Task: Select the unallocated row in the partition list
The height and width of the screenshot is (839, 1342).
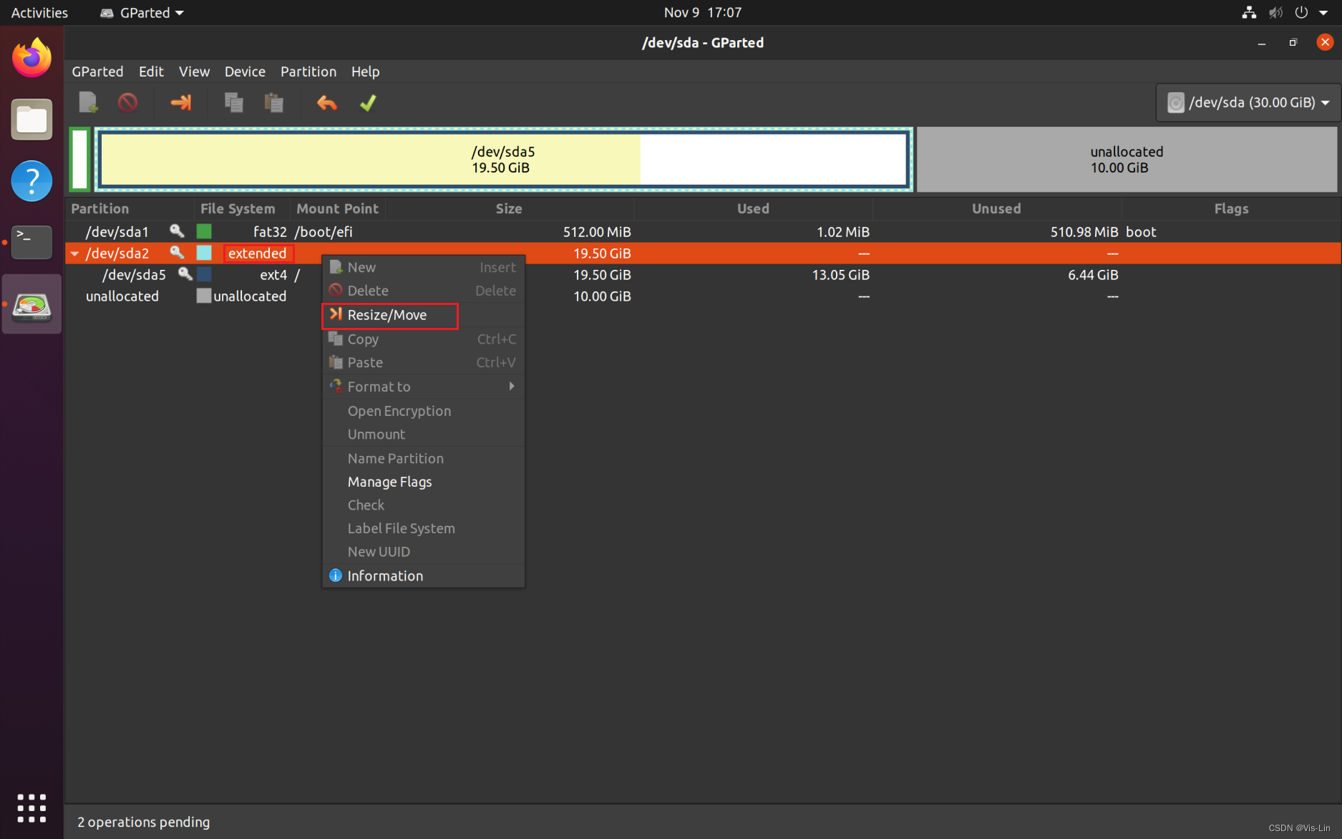Action: click(703, 296)
